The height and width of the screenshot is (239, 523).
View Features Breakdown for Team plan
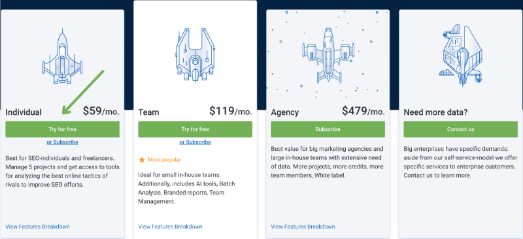[x=170, y=227]
